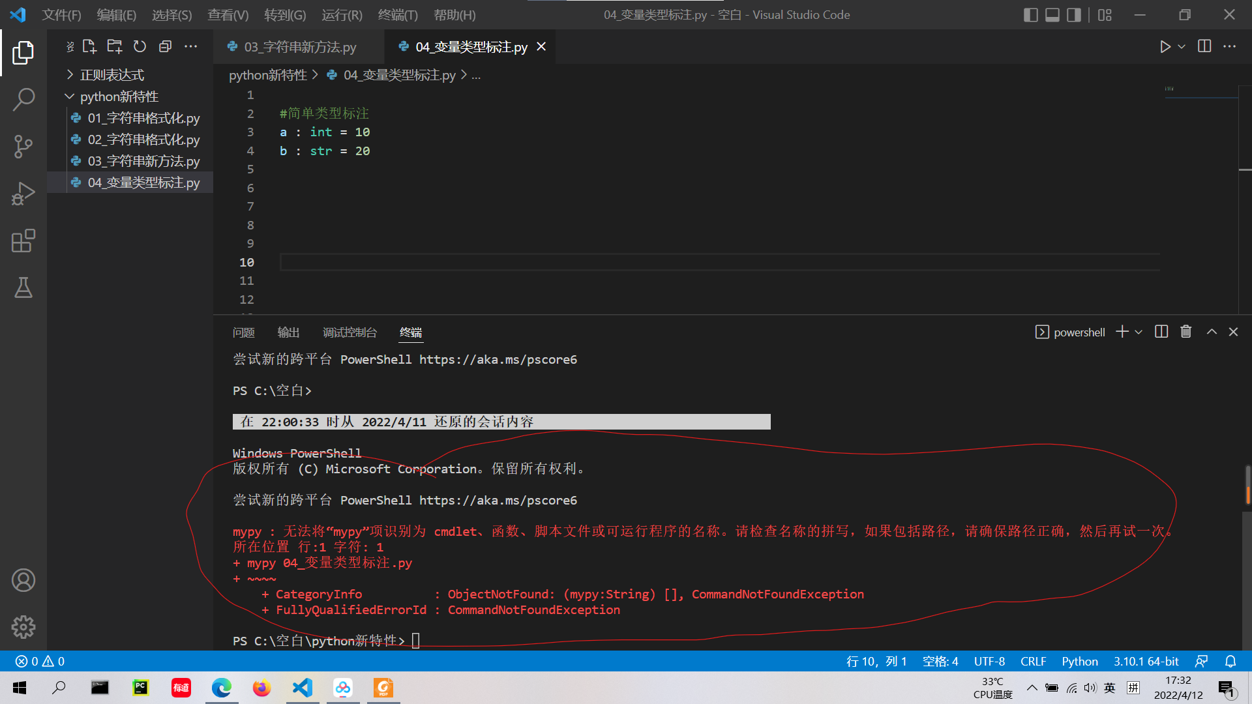Viewport: 1252px width, 704px height.
Task: Open 运行(R) menu
Action: click(342, 14)
